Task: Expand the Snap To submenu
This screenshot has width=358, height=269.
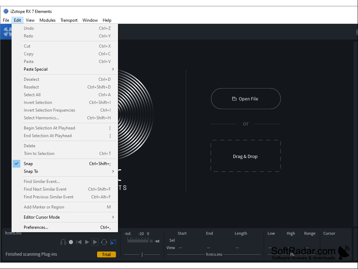Action: (x=65, y=171)
